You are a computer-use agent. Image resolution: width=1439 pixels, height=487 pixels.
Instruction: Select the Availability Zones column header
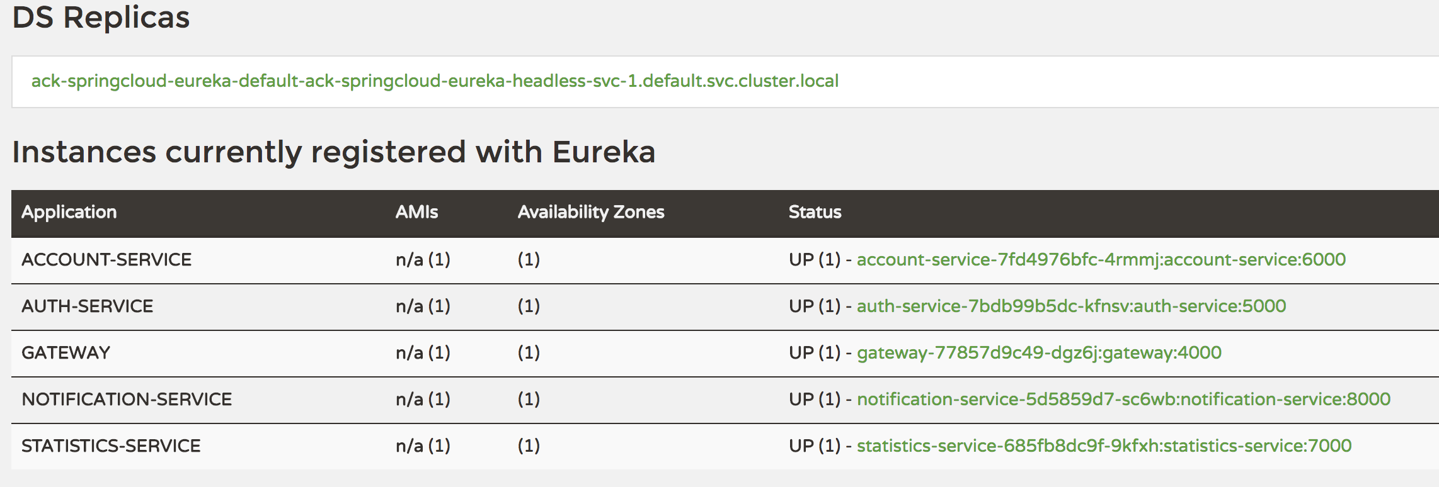click(x=591, y=213)
